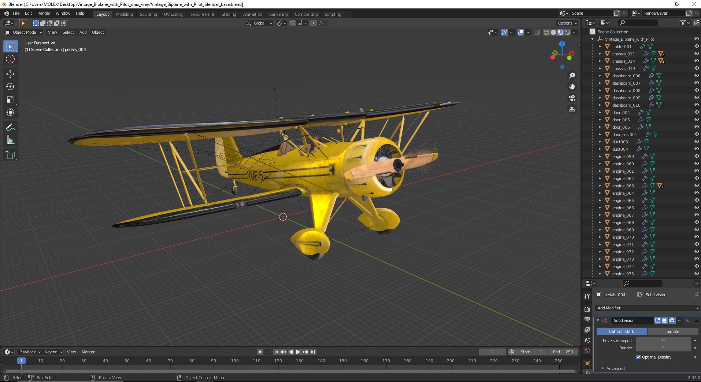This screenshot has width=701, height=382.
Task: Toggle camera view icon in viewport
Action: [x=572, y=98]
